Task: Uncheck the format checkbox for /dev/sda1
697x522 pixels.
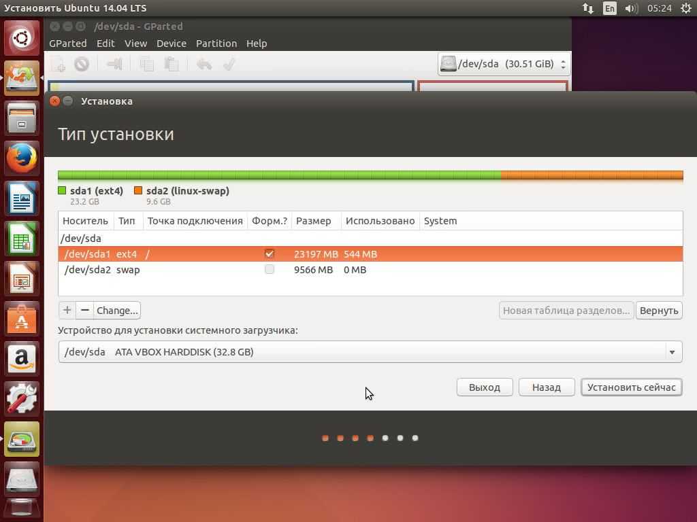Action: (x=270, y=254)
